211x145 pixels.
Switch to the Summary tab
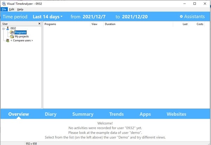click(x=83, y=114)
